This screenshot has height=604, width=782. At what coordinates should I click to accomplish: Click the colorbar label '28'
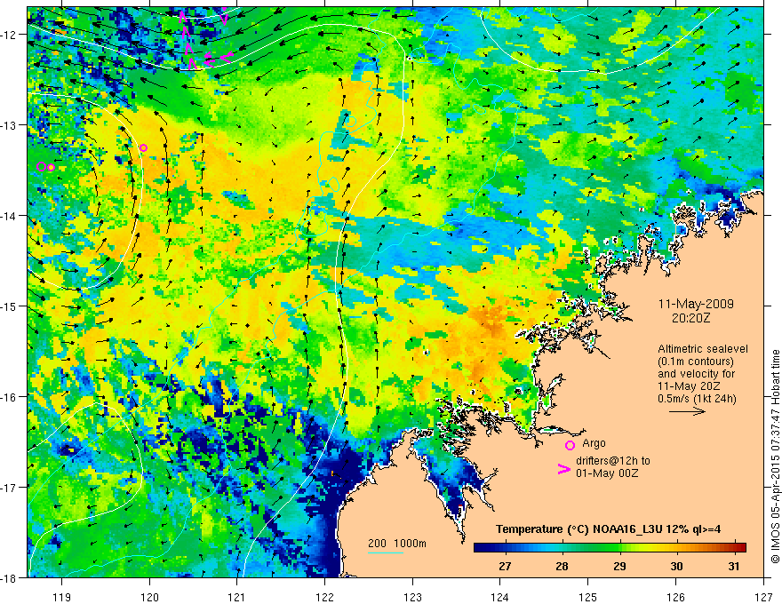tap(562, 567)
